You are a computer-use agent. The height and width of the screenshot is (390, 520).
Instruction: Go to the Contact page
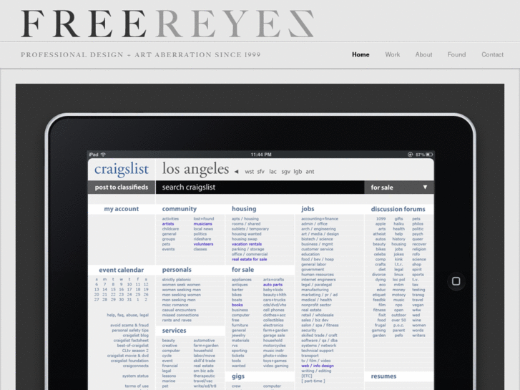coord(492,54)
